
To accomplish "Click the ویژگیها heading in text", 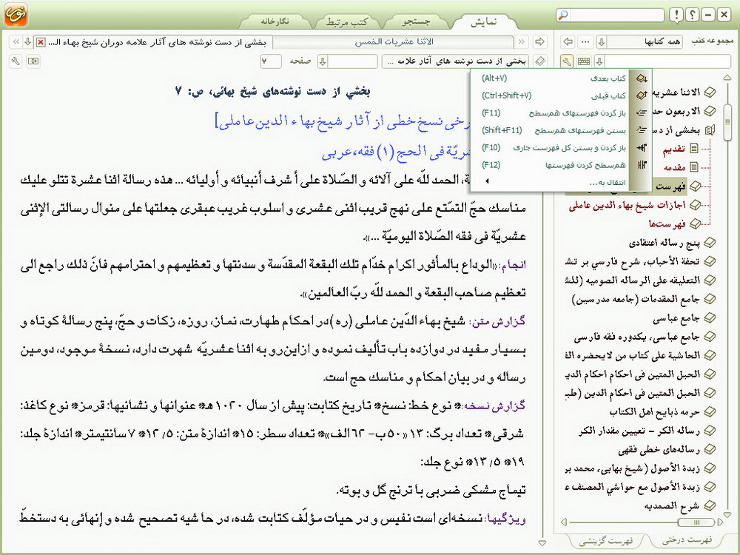I will (505, 519).
